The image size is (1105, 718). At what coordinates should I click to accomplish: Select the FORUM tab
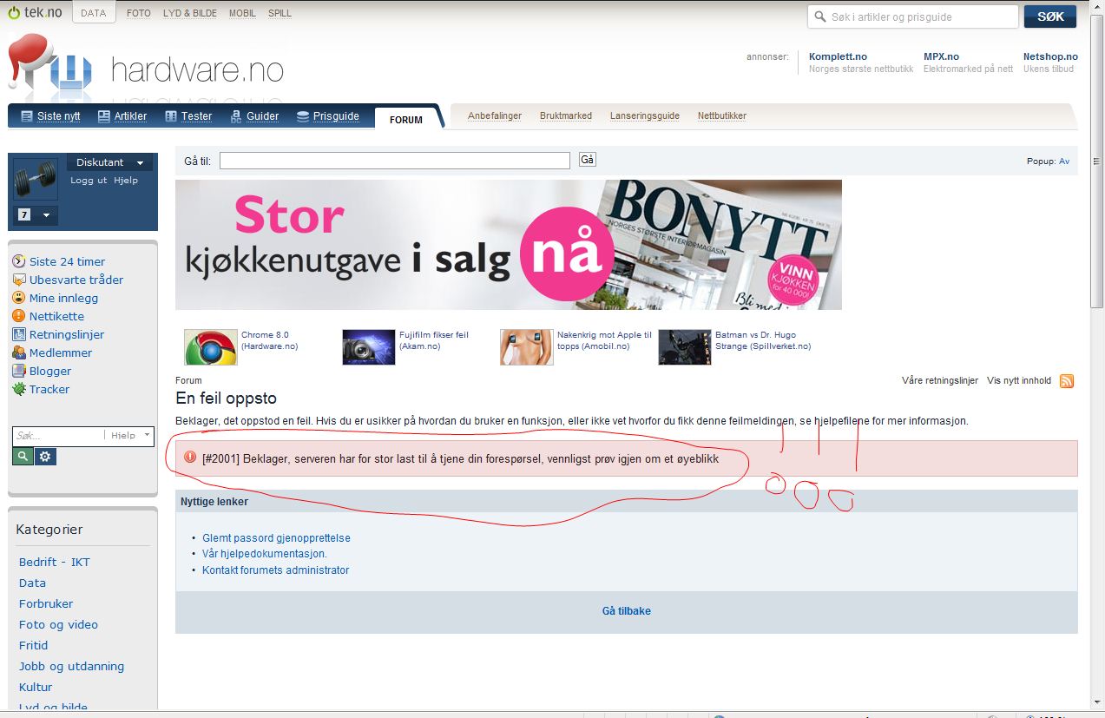[x=406, y=120]
